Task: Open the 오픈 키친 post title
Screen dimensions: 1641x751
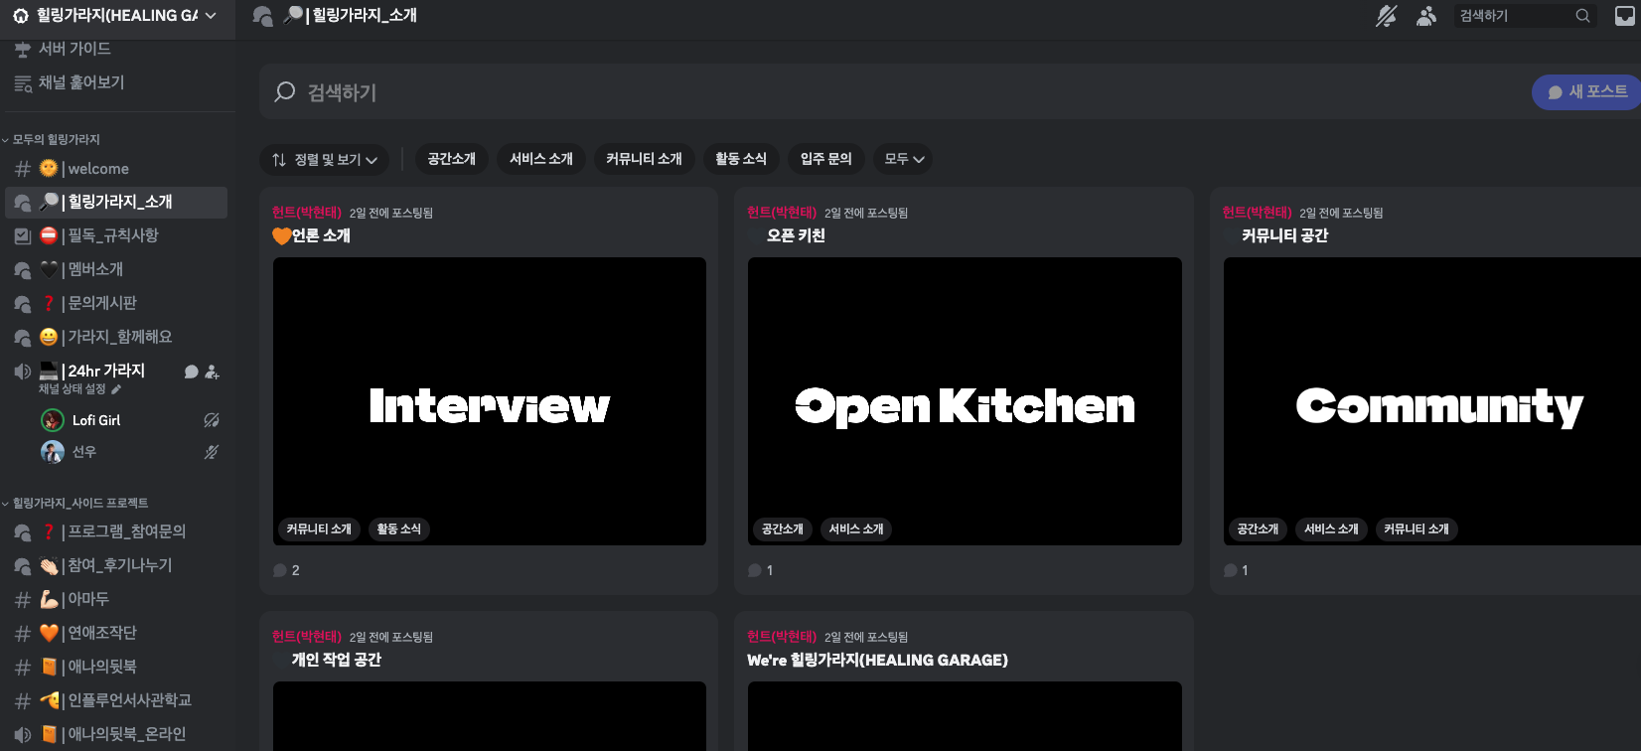Action: click(x=796, y=236)
